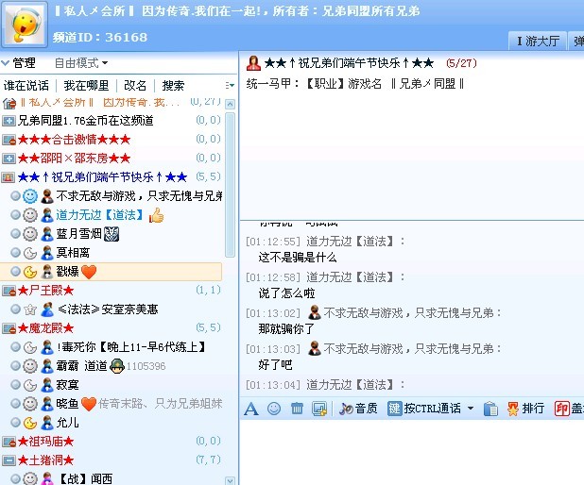This screenshot has height=485, width=584.
Task: Click the trash icon to clear chat
Action: (297, 409)
